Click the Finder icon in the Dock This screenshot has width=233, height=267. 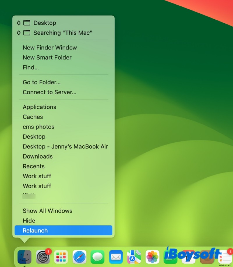(24, 257)
